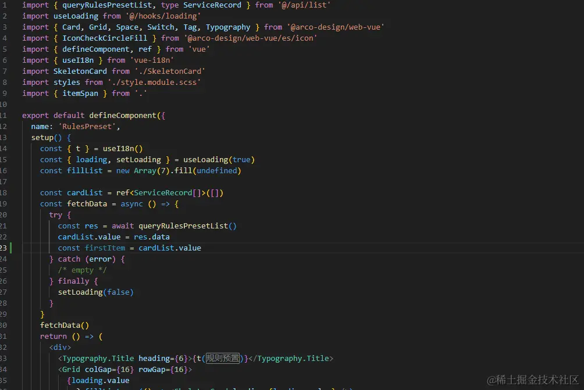Click the itemSpan identifier
584x390 pixels.
click(80, 94)
